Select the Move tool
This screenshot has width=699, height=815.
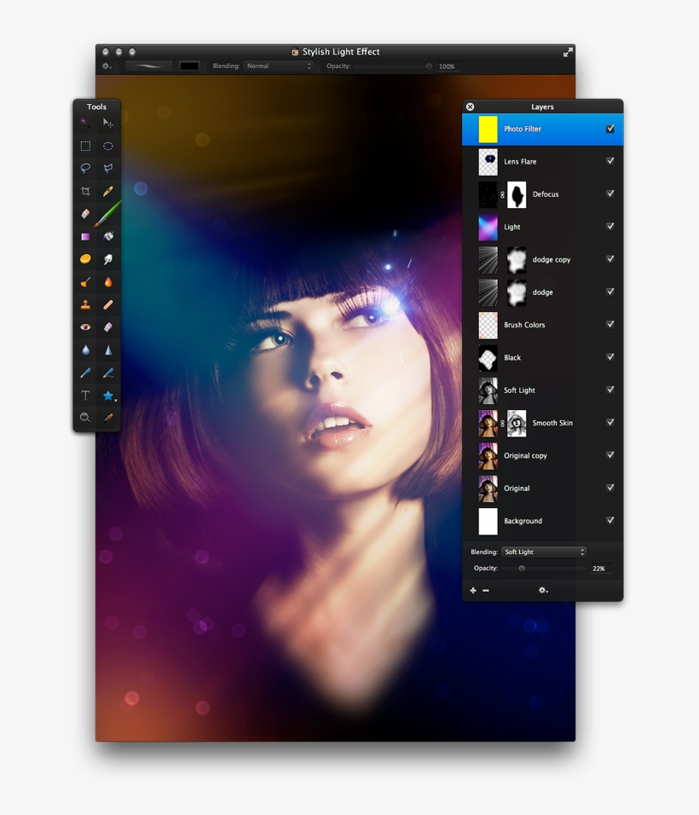pyautogui.click(x=108, y=123)
